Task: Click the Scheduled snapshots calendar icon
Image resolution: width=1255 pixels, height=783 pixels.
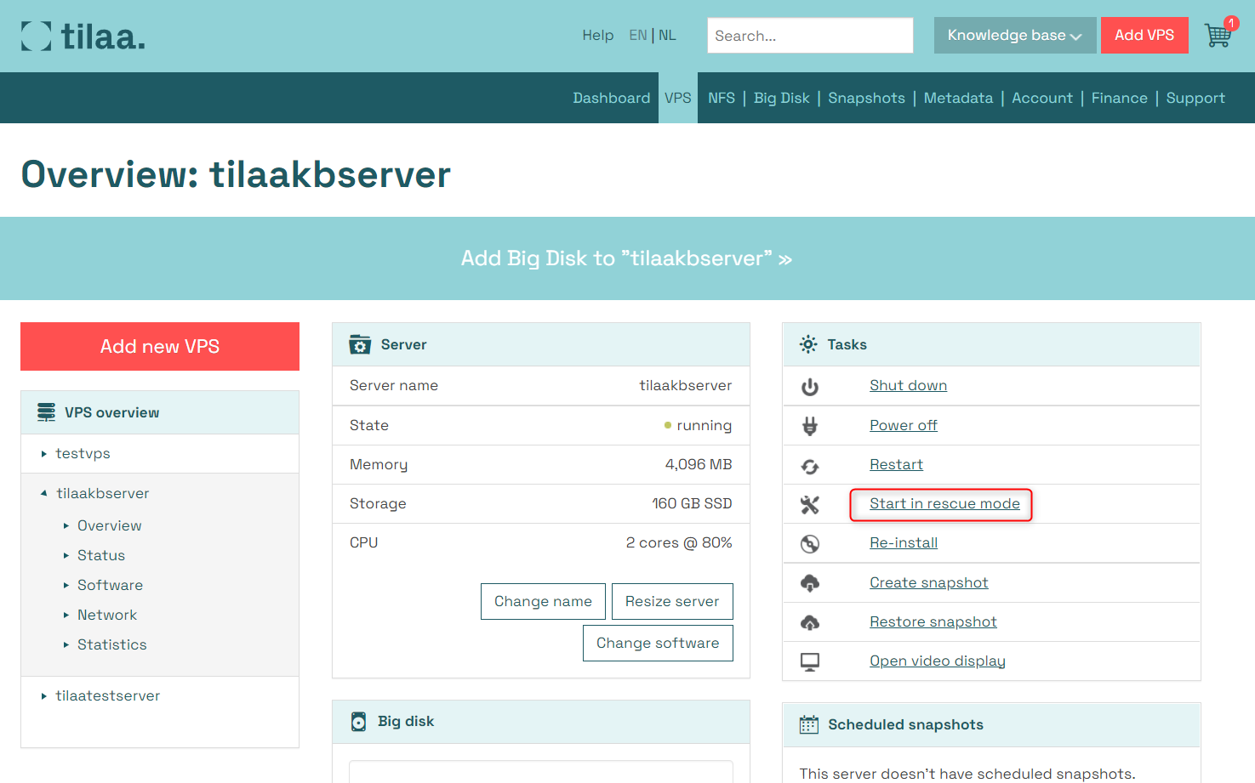Action: point(809,724)
